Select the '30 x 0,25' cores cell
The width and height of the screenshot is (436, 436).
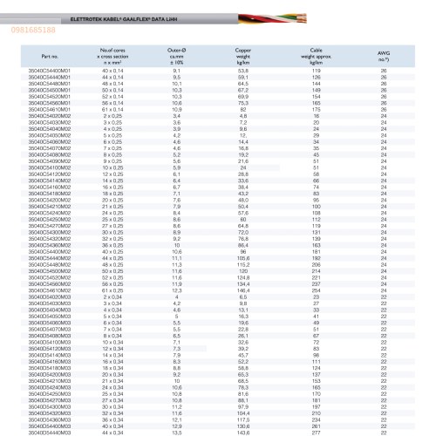coord(112,232)
